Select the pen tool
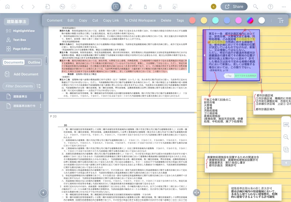The height and width of the screenshot is (202, 291). [x=131, y=7]
